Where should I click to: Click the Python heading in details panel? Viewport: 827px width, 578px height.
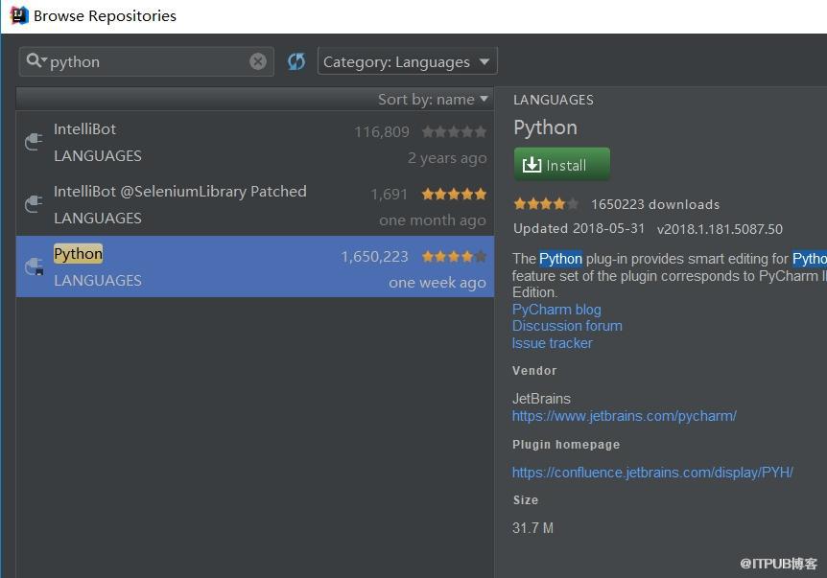[545, 128]
